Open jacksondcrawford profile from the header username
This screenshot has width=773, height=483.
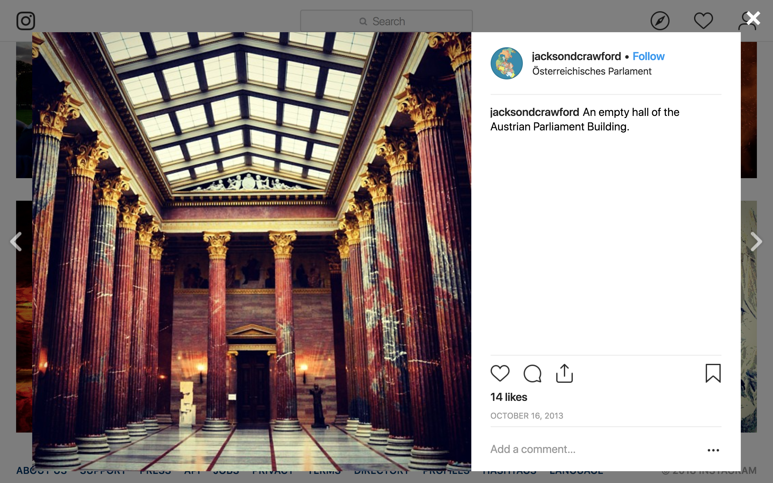coord(576,56)
